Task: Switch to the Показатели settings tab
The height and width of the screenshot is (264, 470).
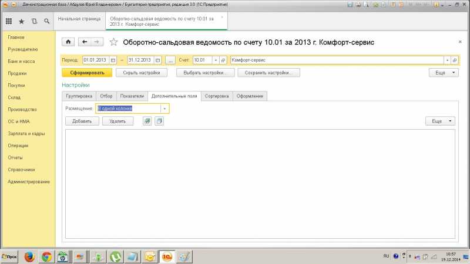Action: (x=132, y=96)
